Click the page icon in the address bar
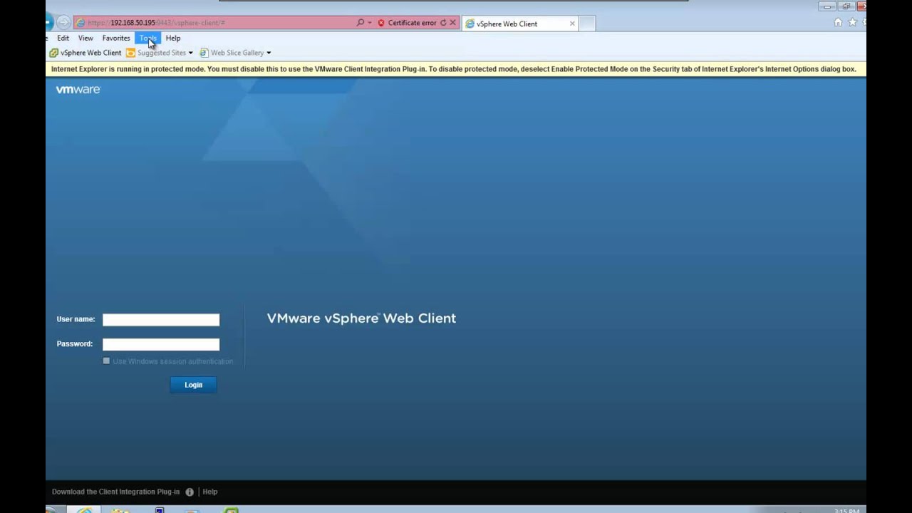912x513 pixels. click(81, 23)
